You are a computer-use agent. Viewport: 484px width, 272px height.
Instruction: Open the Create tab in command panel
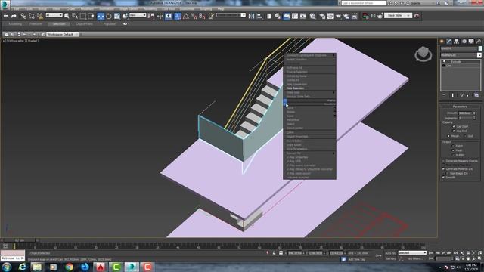(x=442, y=42)
